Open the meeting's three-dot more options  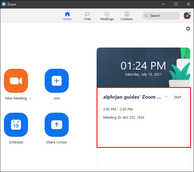click(x=166, y=97)
